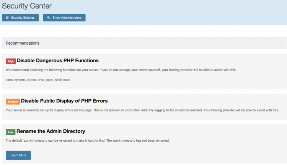Image resolution: width=287 pixels, height=165 pixels.
Task: Click the proc_open function name
Action: pos(46,80)
